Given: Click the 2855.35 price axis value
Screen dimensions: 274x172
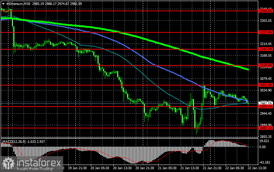Looking at the screenshot, I should 266,136.
